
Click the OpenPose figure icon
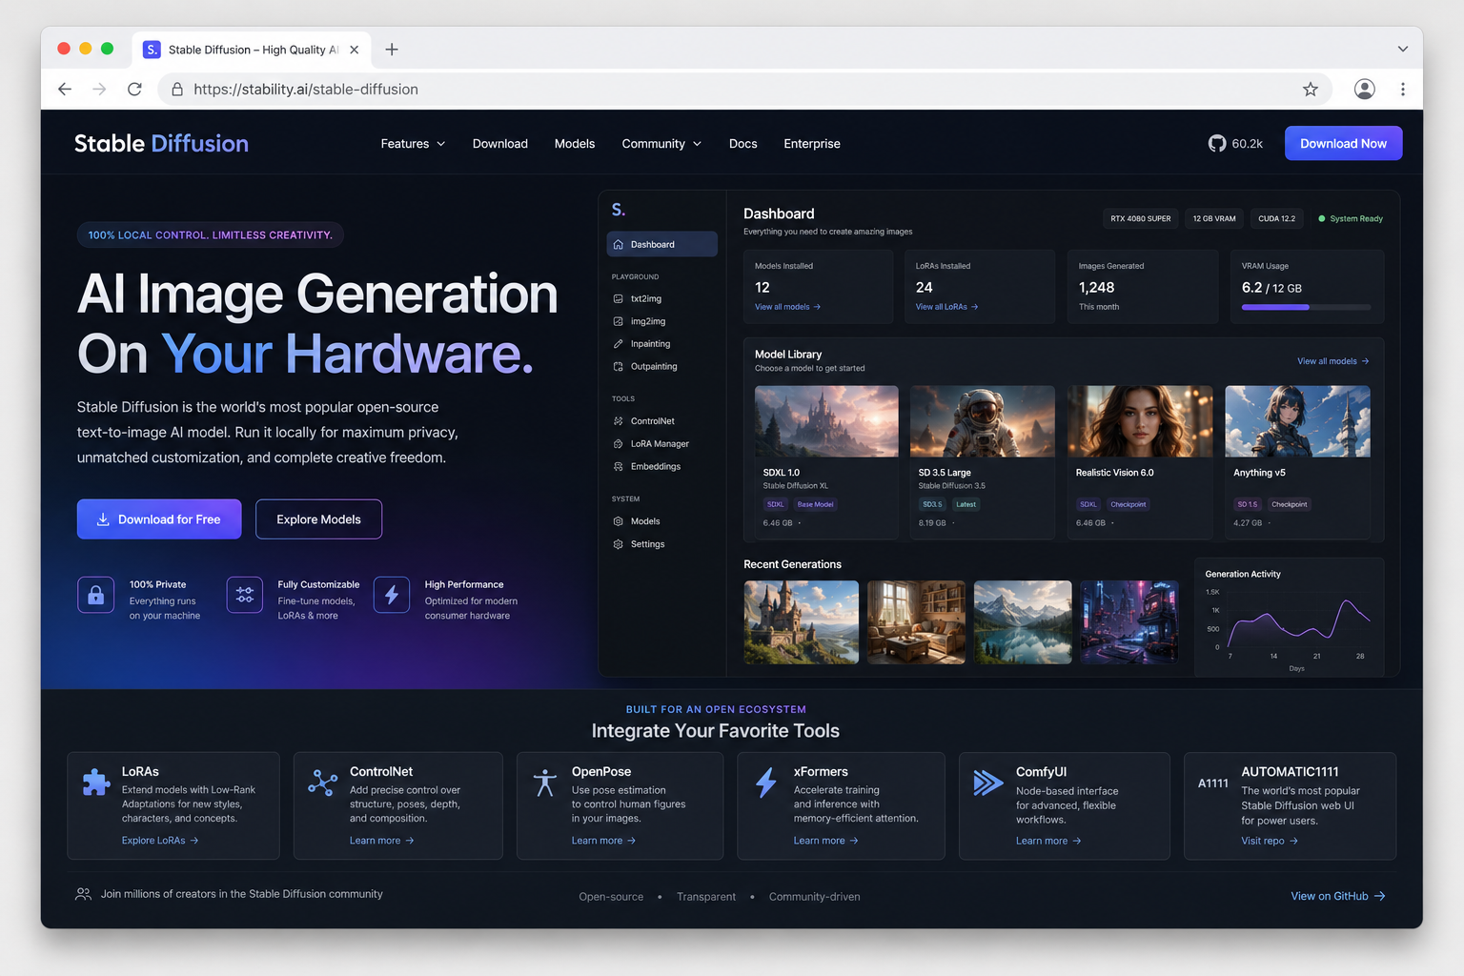click(545, 783)
